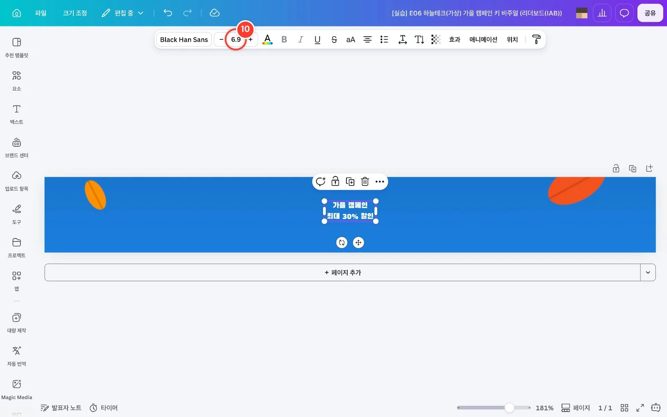Increase font size with plus

(251, 40)
